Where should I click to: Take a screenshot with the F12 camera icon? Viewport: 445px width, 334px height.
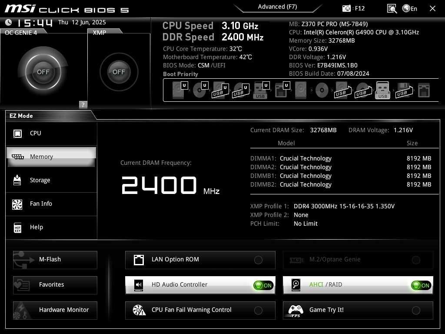click(x=346, y=8)
